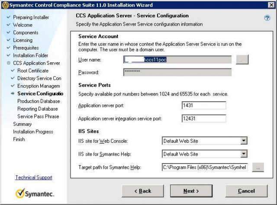Select the Root Certificate step
This screenshot has height=205, width=277.
tap(33, 70)
